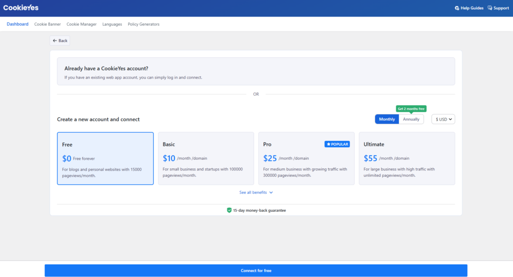Click the 15-day money-back guarantee text
Image resolution: width=513 pixels, height=277 pixels.
pos(260,210)
